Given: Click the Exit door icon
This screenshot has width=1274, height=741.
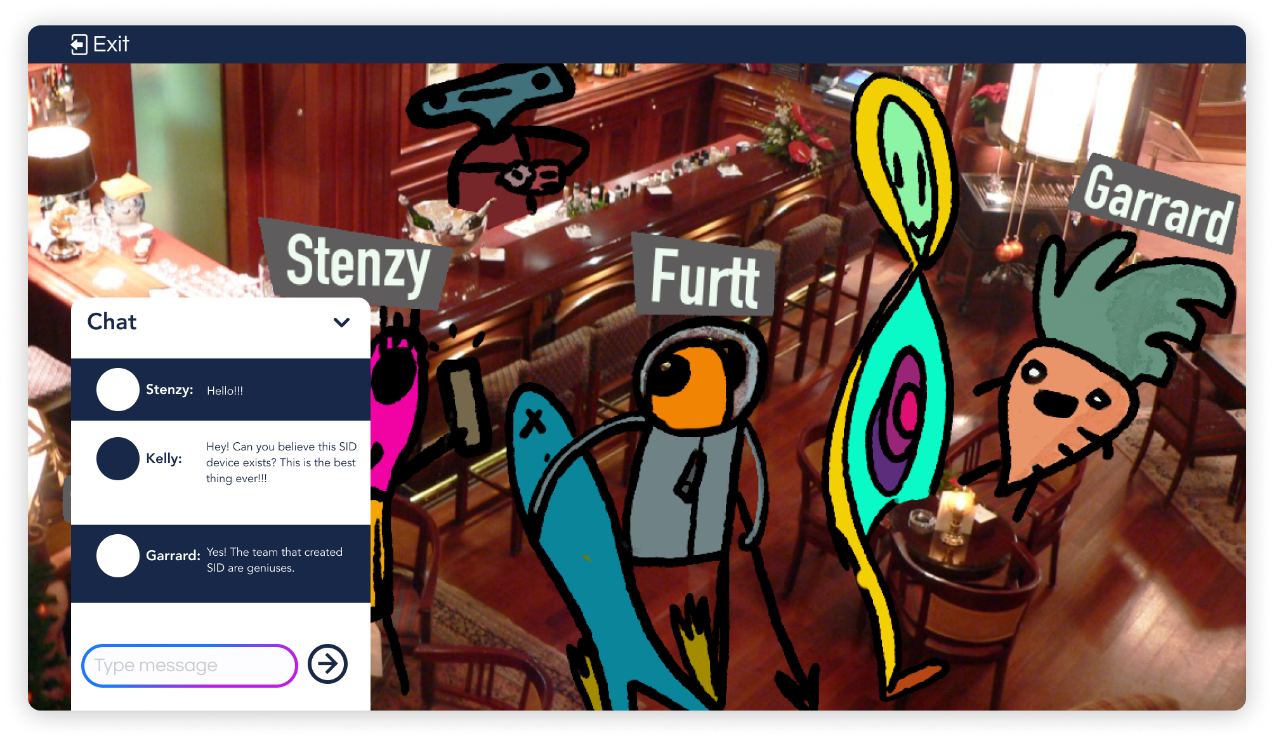Looking at the screenshot, I should [x=79, y=44].
